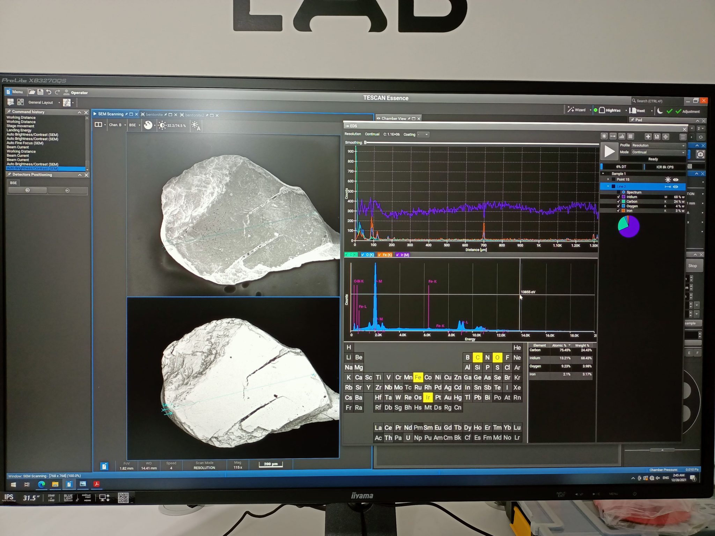Toggle visibility eye for Point 15

point(676,180)
